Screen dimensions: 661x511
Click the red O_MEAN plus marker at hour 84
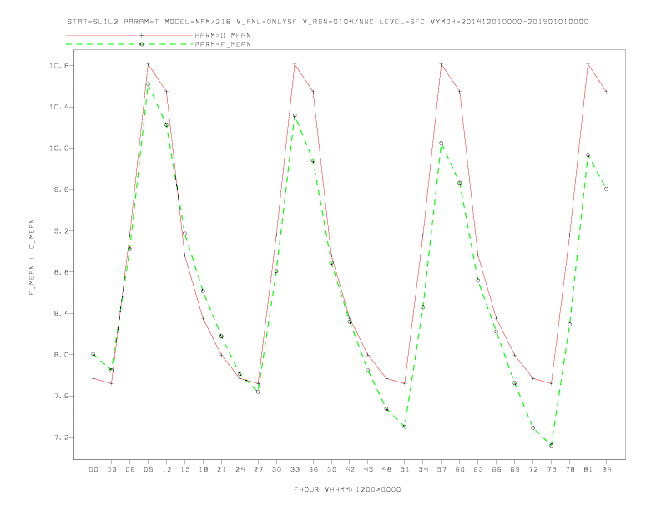pyautogui.click(x=606, y=91)
